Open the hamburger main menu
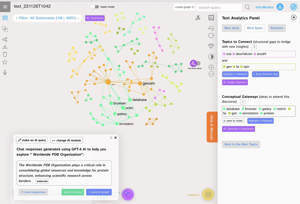Viewport: 300px width, 204px height. (5, 7)
